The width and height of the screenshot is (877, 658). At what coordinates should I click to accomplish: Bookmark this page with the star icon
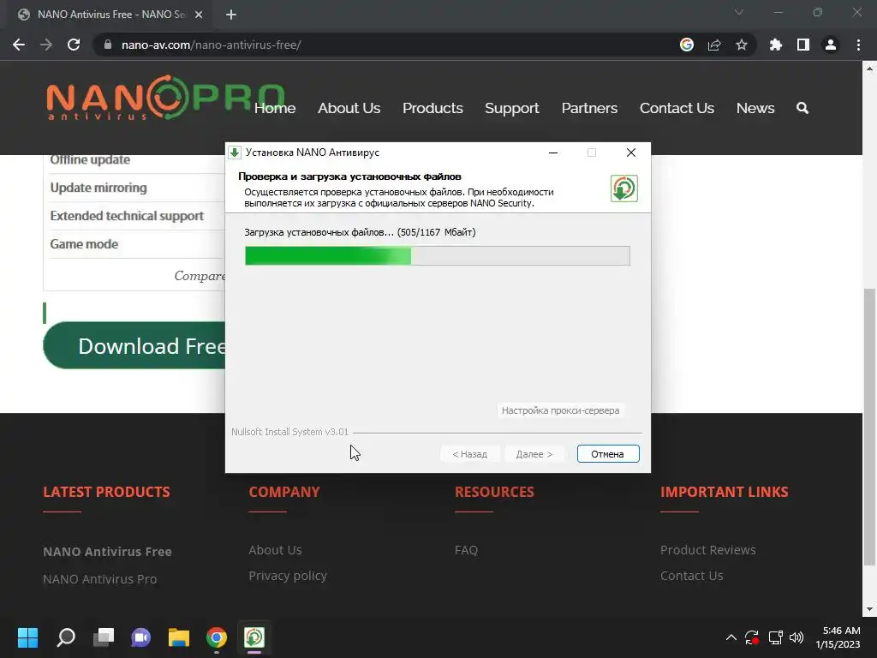pyautogui.click(x=742, y=45)
